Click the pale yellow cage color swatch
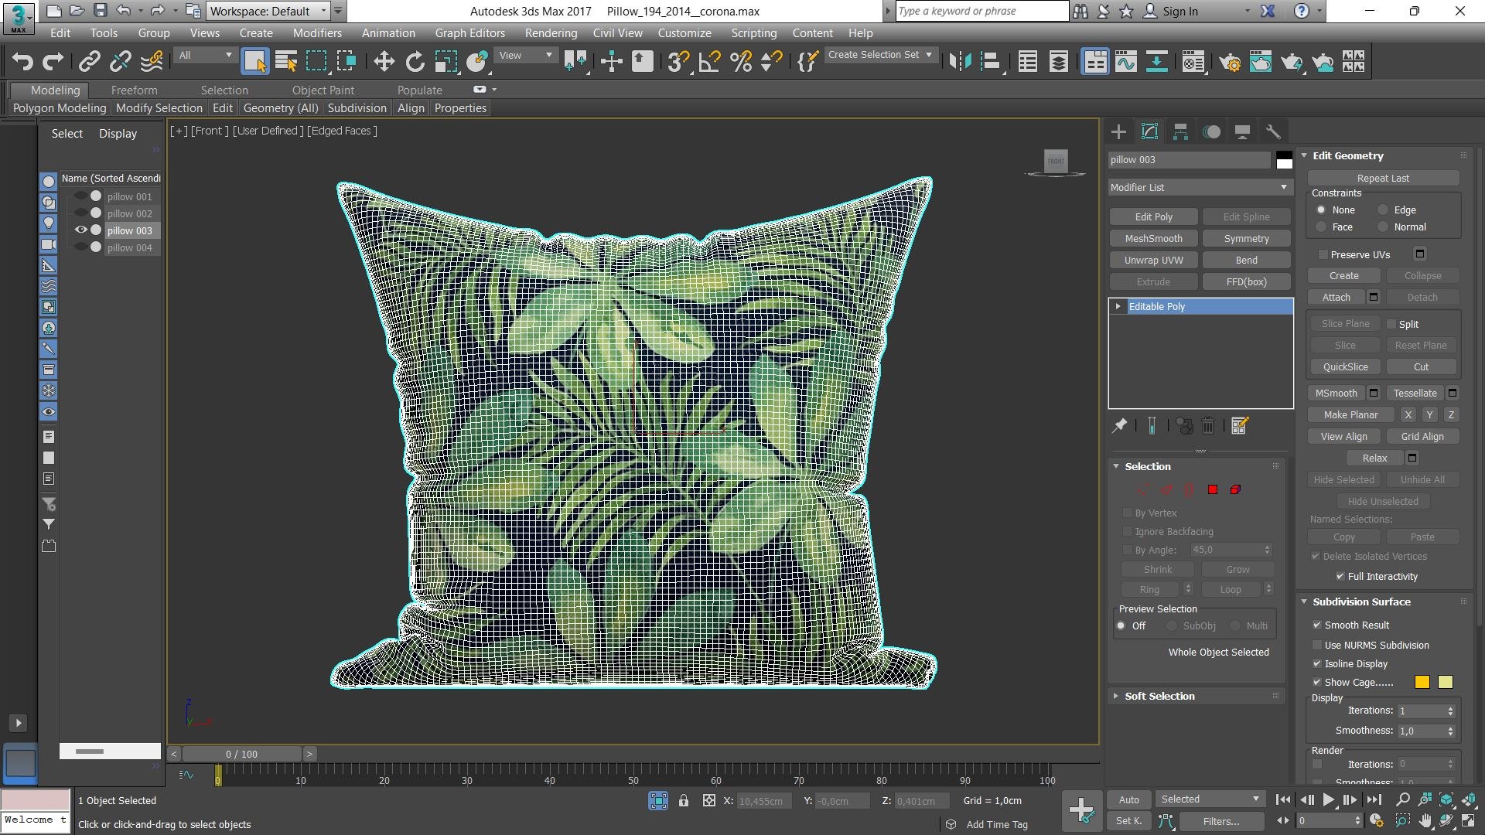This screenshot has width=1485, height=835. pos(1445,682)
